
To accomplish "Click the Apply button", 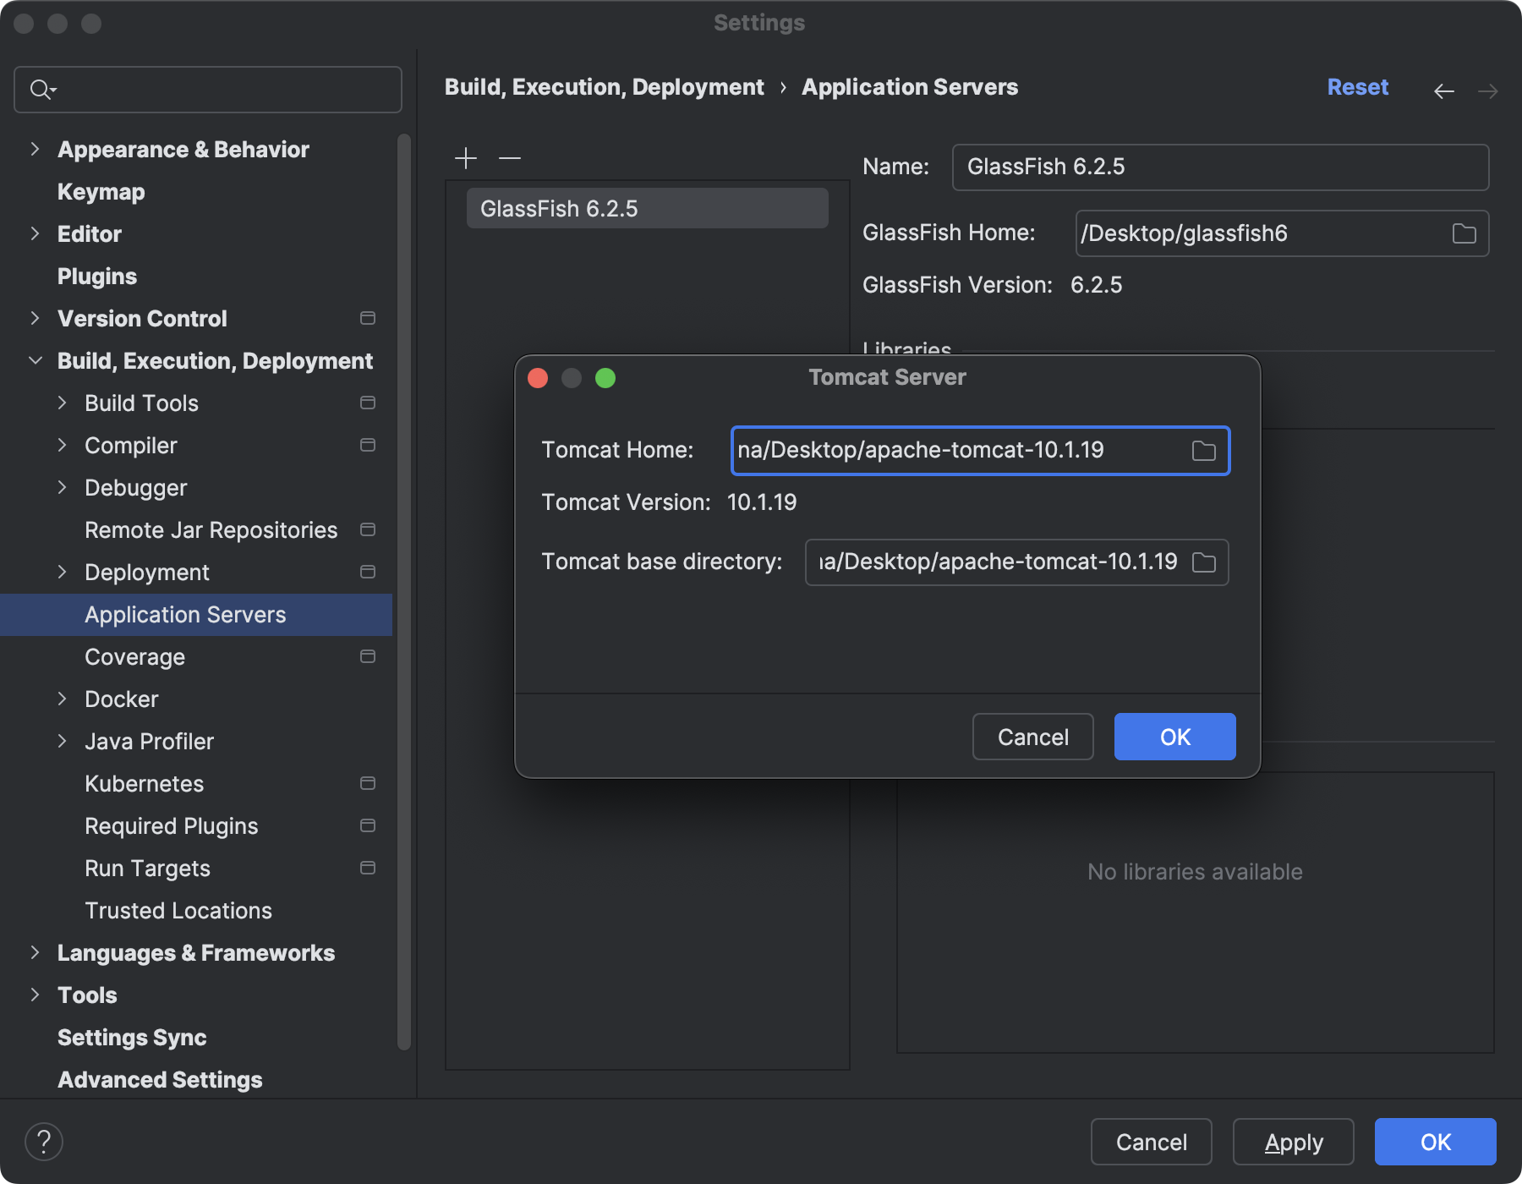I will pyautogui.click(x=1293, y=1142).
